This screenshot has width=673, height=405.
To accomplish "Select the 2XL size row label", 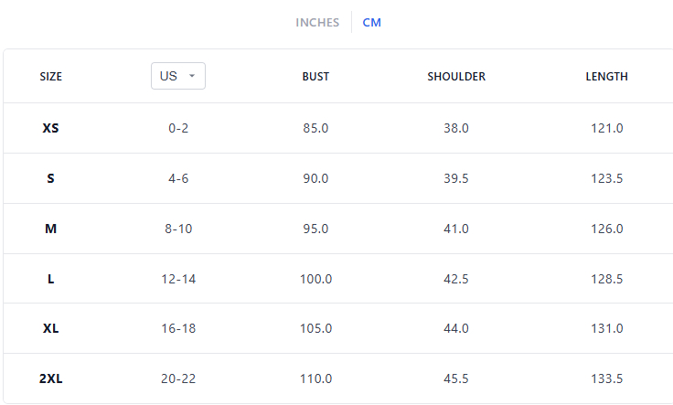I will point(51,378).
